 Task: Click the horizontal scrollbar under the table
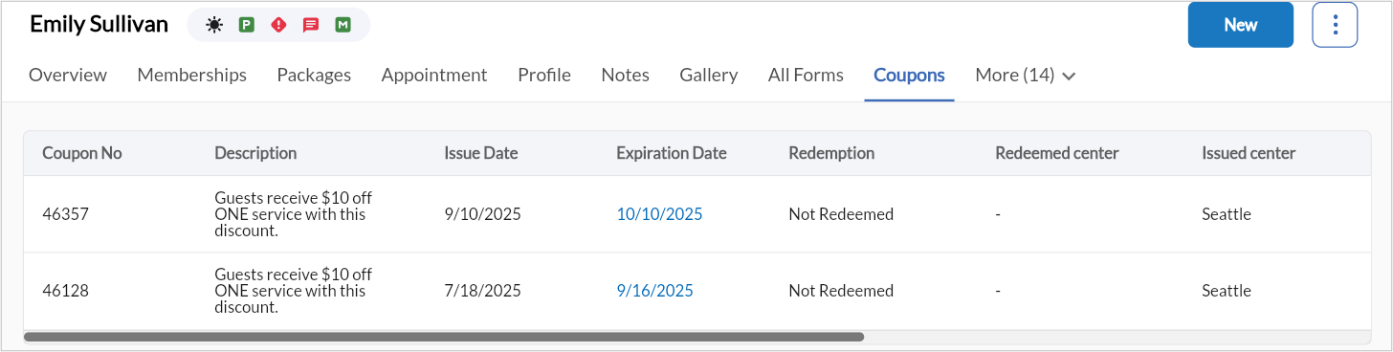[x=444, y=337]
